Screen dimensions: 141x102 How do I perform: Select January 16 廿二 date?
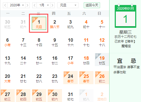[55, 60]
